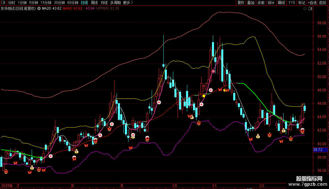
Task: Click the 返回 back button
Action: coord(323,3)
